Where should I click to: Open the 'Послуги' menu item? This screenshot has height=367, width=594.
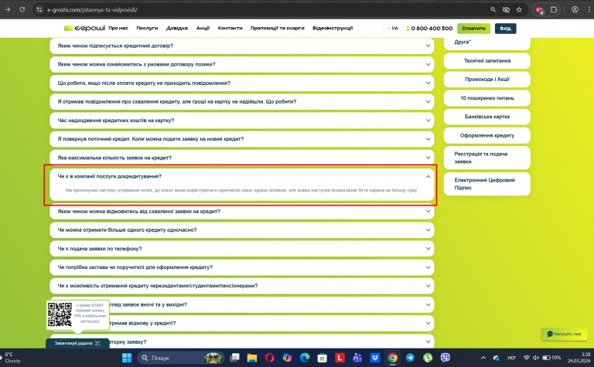coord(147,29)
